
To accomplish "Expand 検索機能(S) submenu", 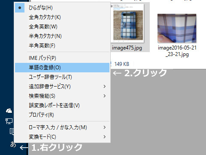I will click(62, 96).
